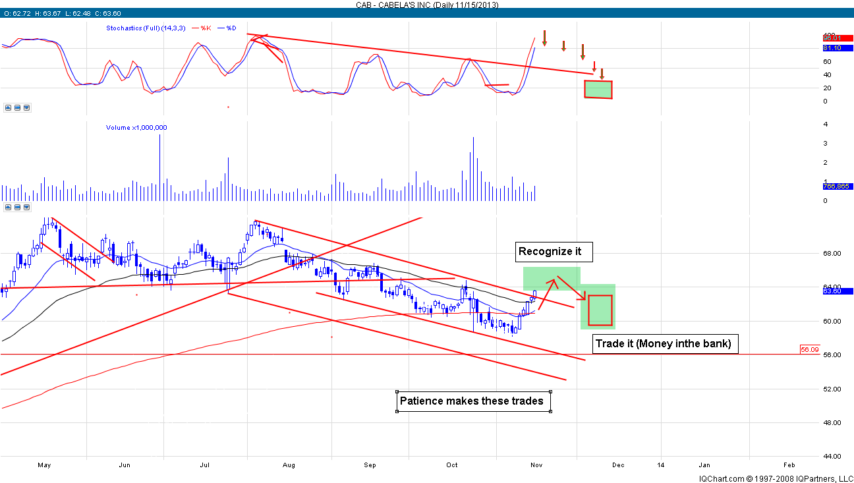Select the 'Trade it (Money inthe bank)' label
This screenshot has height=483, width=854.
click(664, 344)
